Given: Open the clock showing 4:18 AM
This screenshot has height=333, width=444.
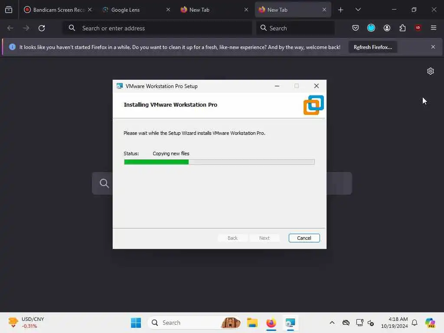Looking at the screenshot, I should point(395,323).
